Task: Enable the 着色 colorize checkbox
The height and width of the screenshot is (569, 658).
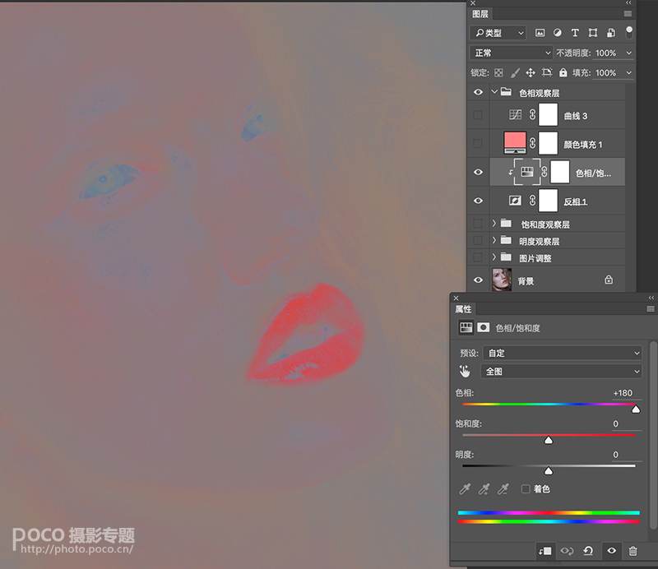Action: click(526, 489)
